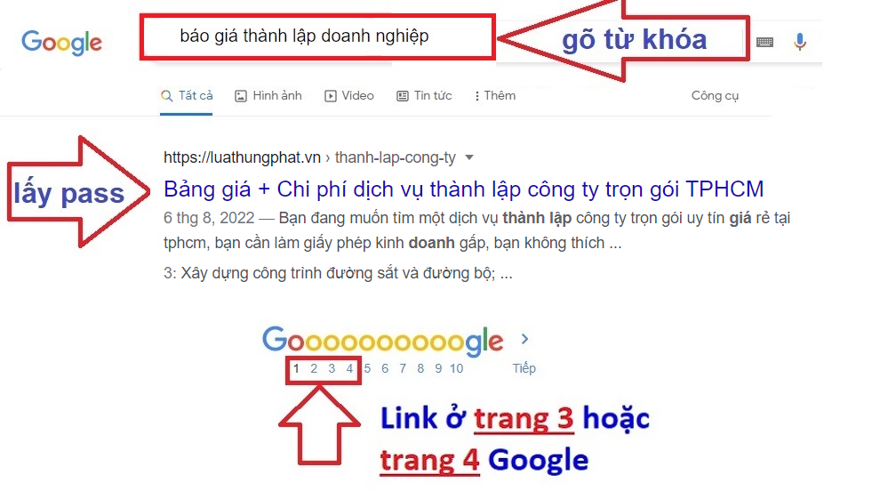Go to results page 10
Image resolution: width=880 pixels, height=499 pixels.
pos(456,369)
